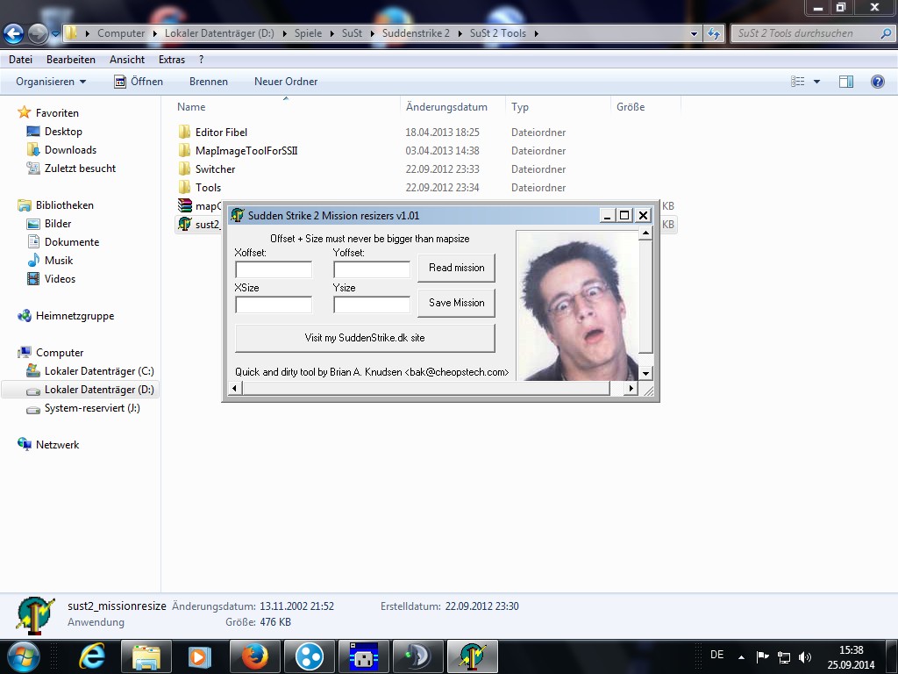Sort by Änderungsdatum column header
The image size is (898, 674).
point(446,106)
